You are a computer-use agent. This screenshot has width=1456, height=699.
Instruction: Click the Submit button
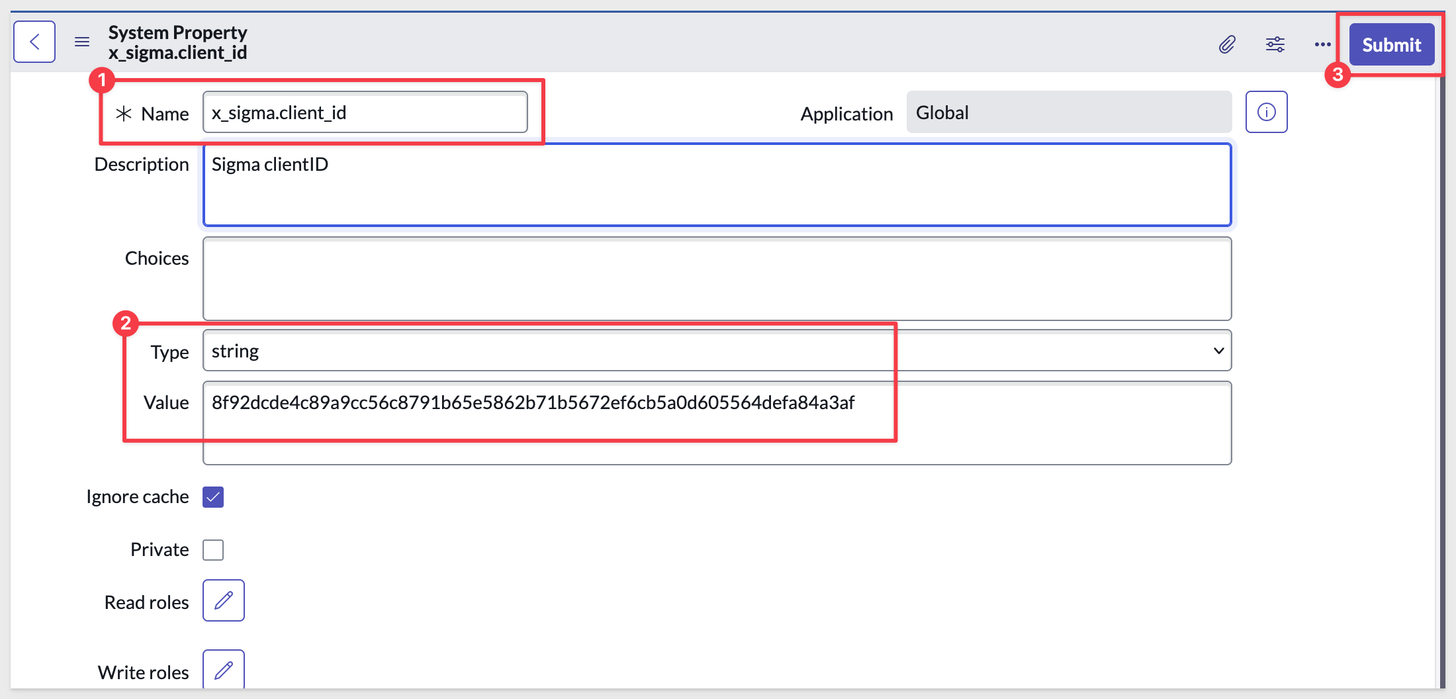(1392, 44)
